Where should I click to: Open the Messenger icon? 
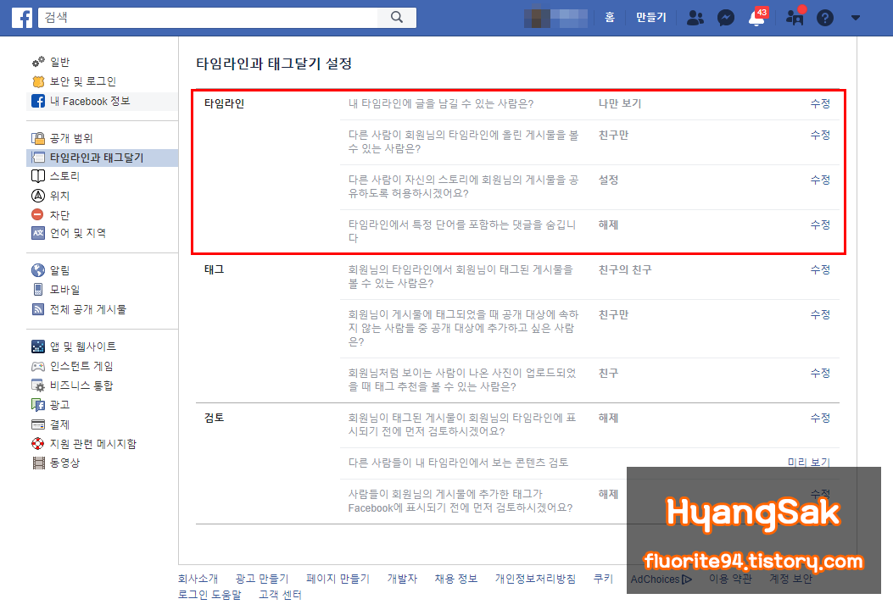pos(726,18)
